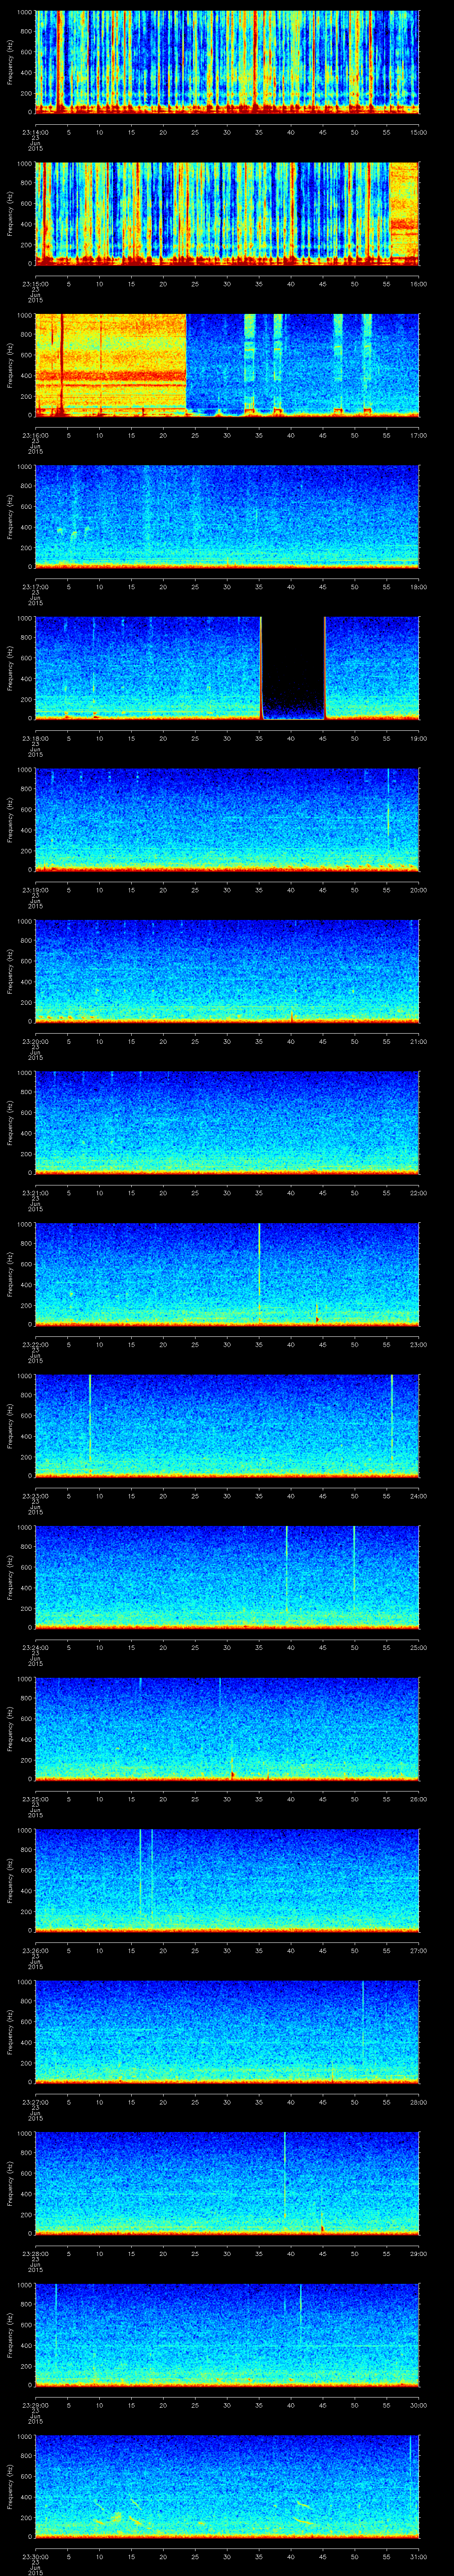Click the loud yellow block starting the 23:16:00 spectrogram
The width and height of the screenshot is (454, 2576).
pos(111,365)
